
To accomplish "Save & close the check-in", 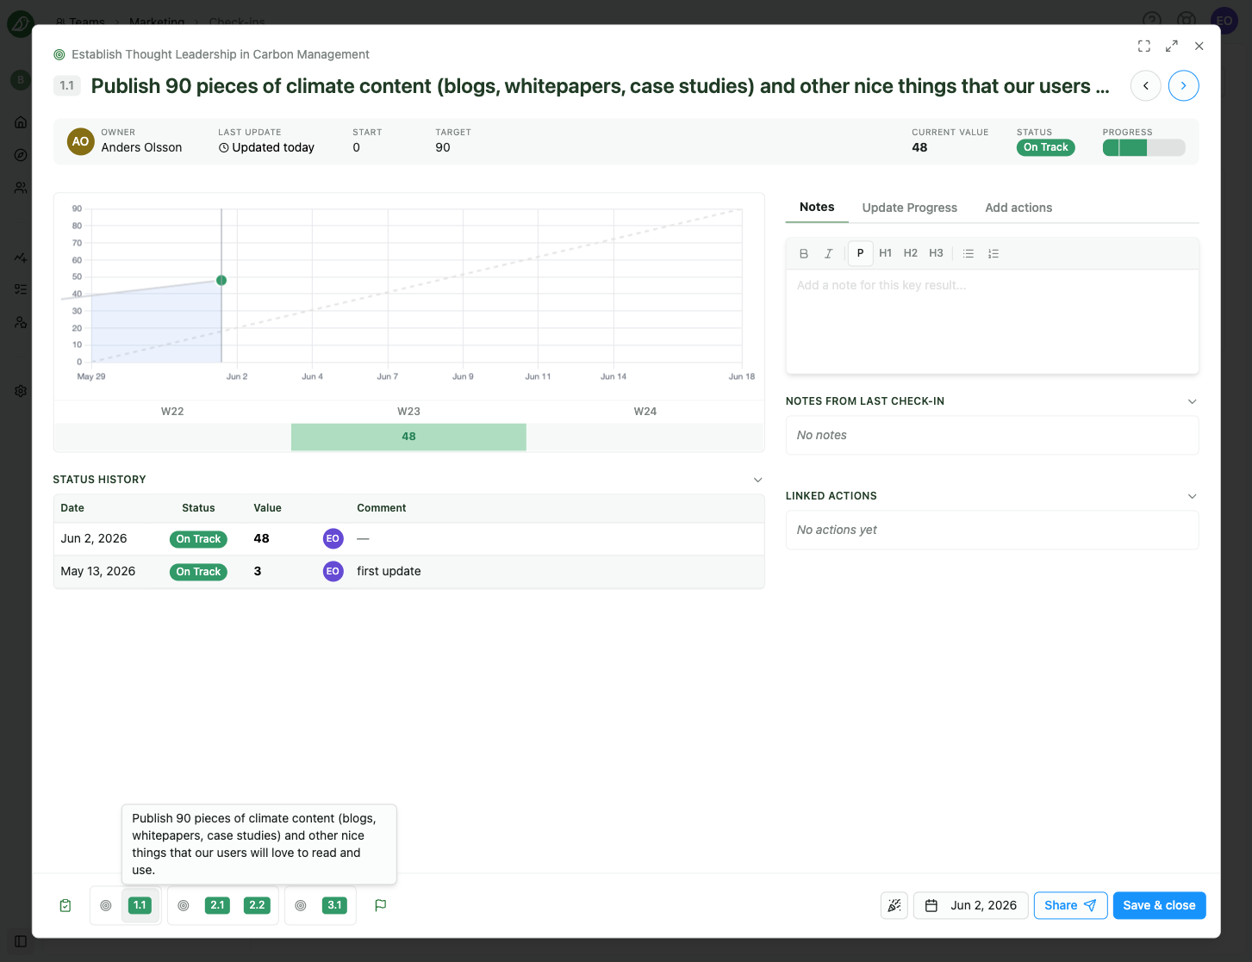I will 1159,905.
